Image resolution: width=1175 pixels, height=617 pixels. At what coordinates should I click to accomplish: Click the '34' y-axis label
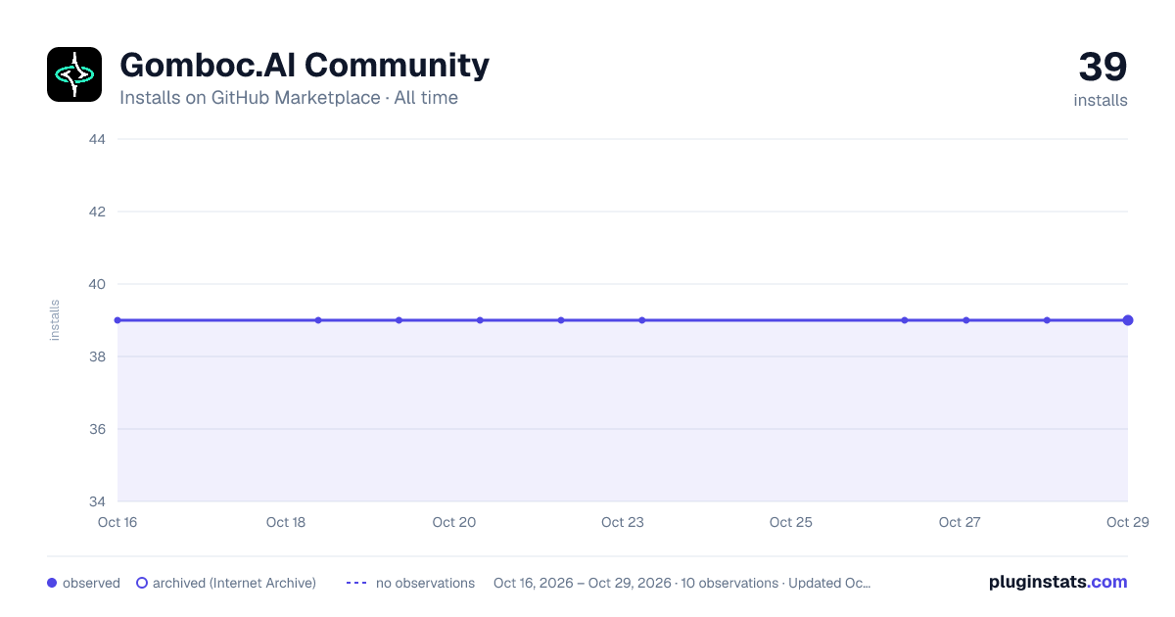coord(97,501)
